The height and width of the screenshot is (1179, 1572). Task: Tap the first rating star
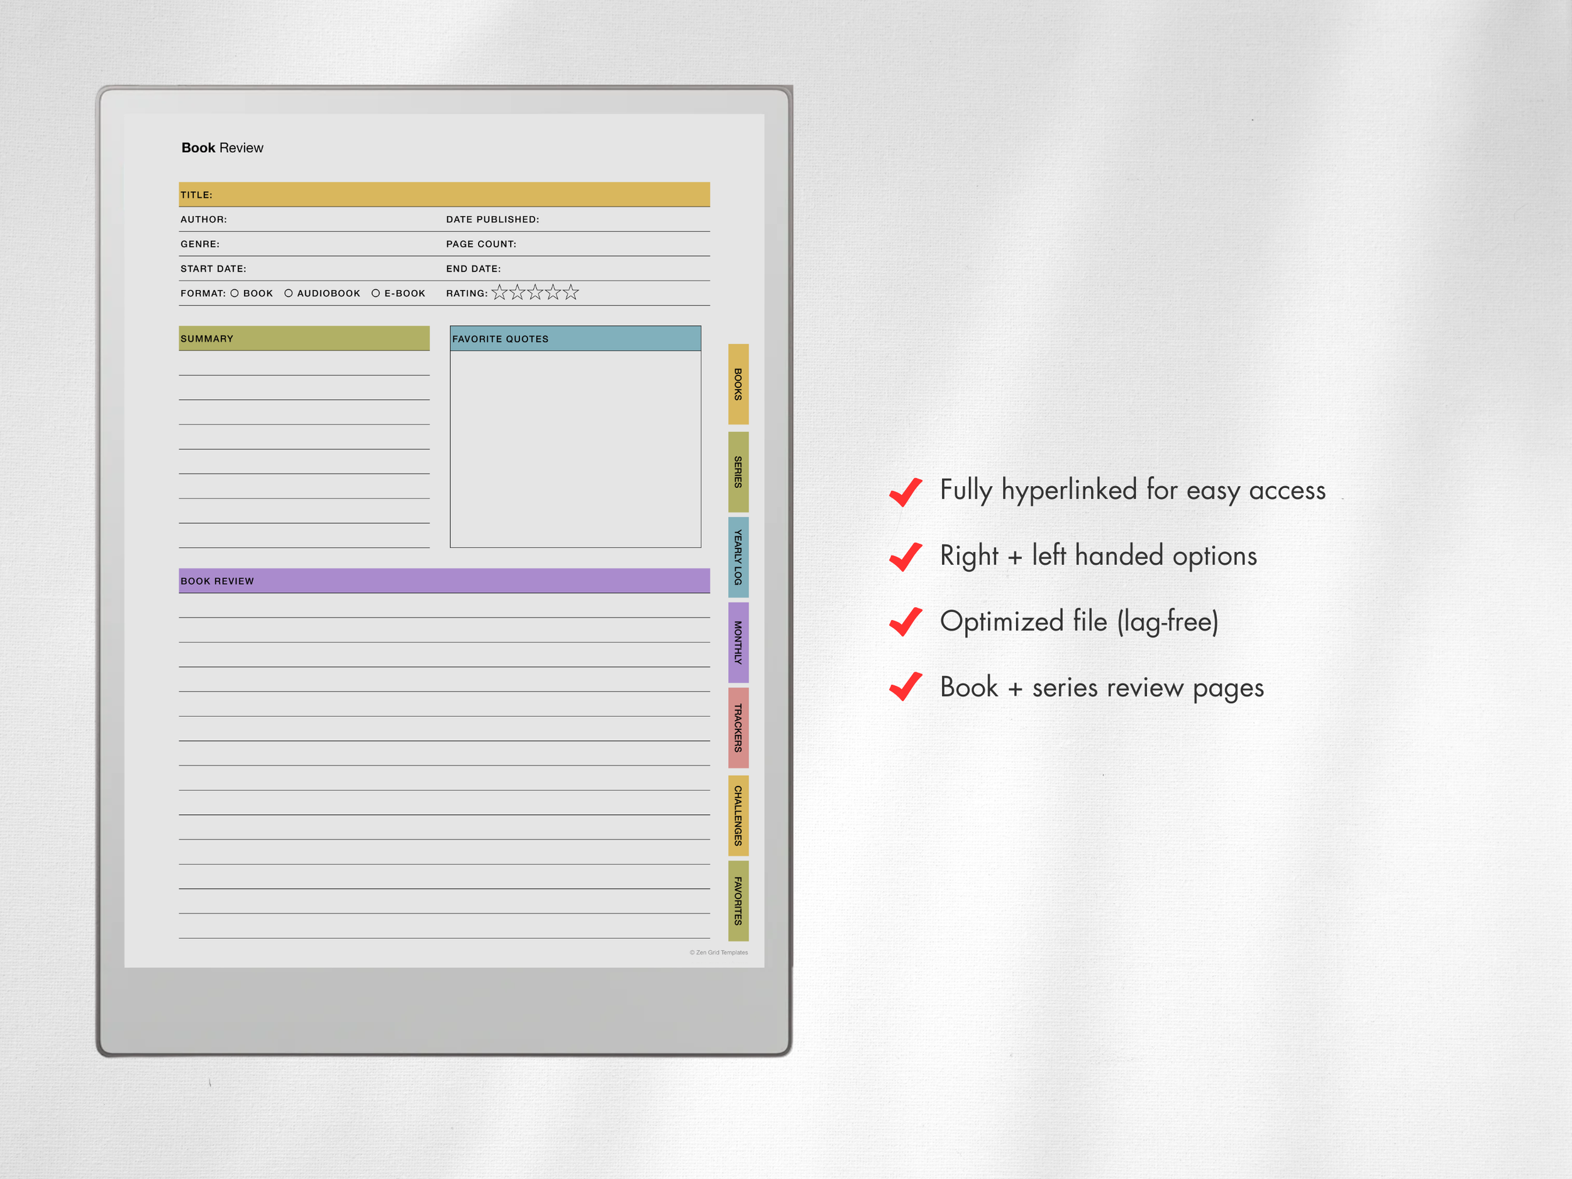(x=500, y=292)
